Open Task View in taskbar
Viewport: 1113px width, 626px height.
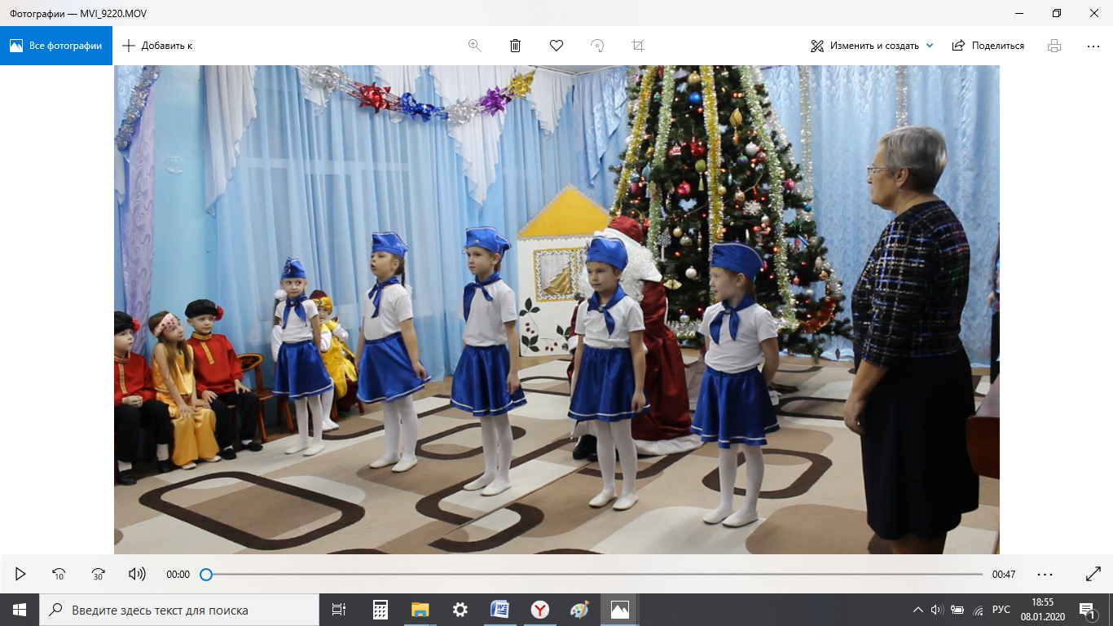(339, 610)
